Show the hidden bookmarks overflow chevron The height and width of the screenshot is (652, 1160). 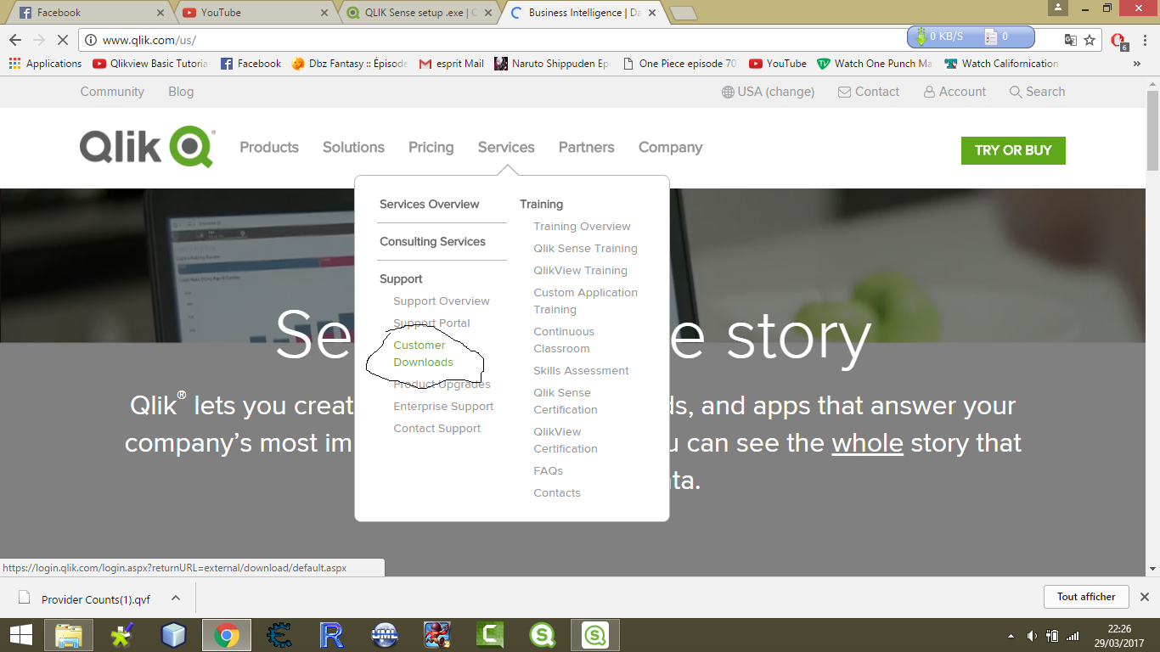point(1137,64)
